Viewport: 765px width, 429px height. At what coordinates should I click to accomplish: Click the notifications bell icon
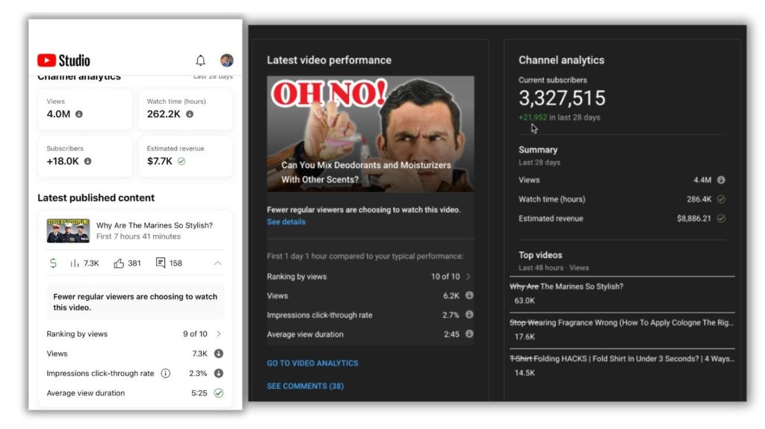pyautogui.click(x=200, y=60)
